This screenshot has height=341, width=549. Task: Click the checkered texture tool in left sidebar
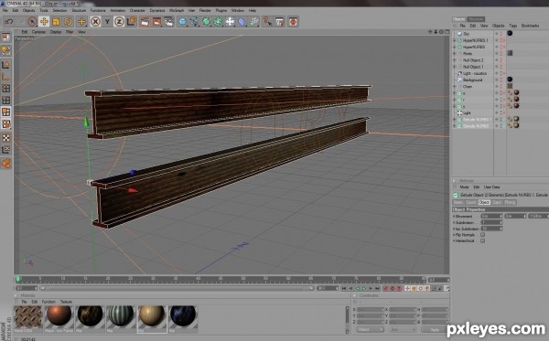(x=6, y=137)
